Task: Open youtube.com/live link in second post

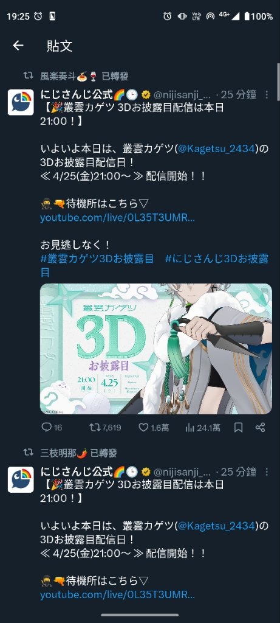Action: pyautogui.click(x=117, y=595)
